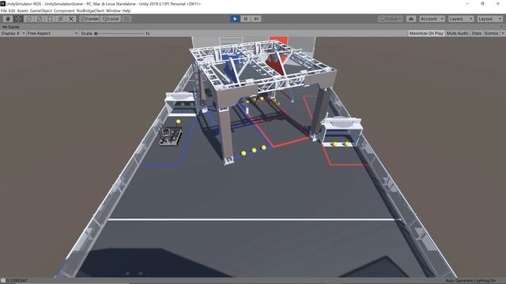
Task: Minimize the Unity window
Action: click(x=467, y=3)
